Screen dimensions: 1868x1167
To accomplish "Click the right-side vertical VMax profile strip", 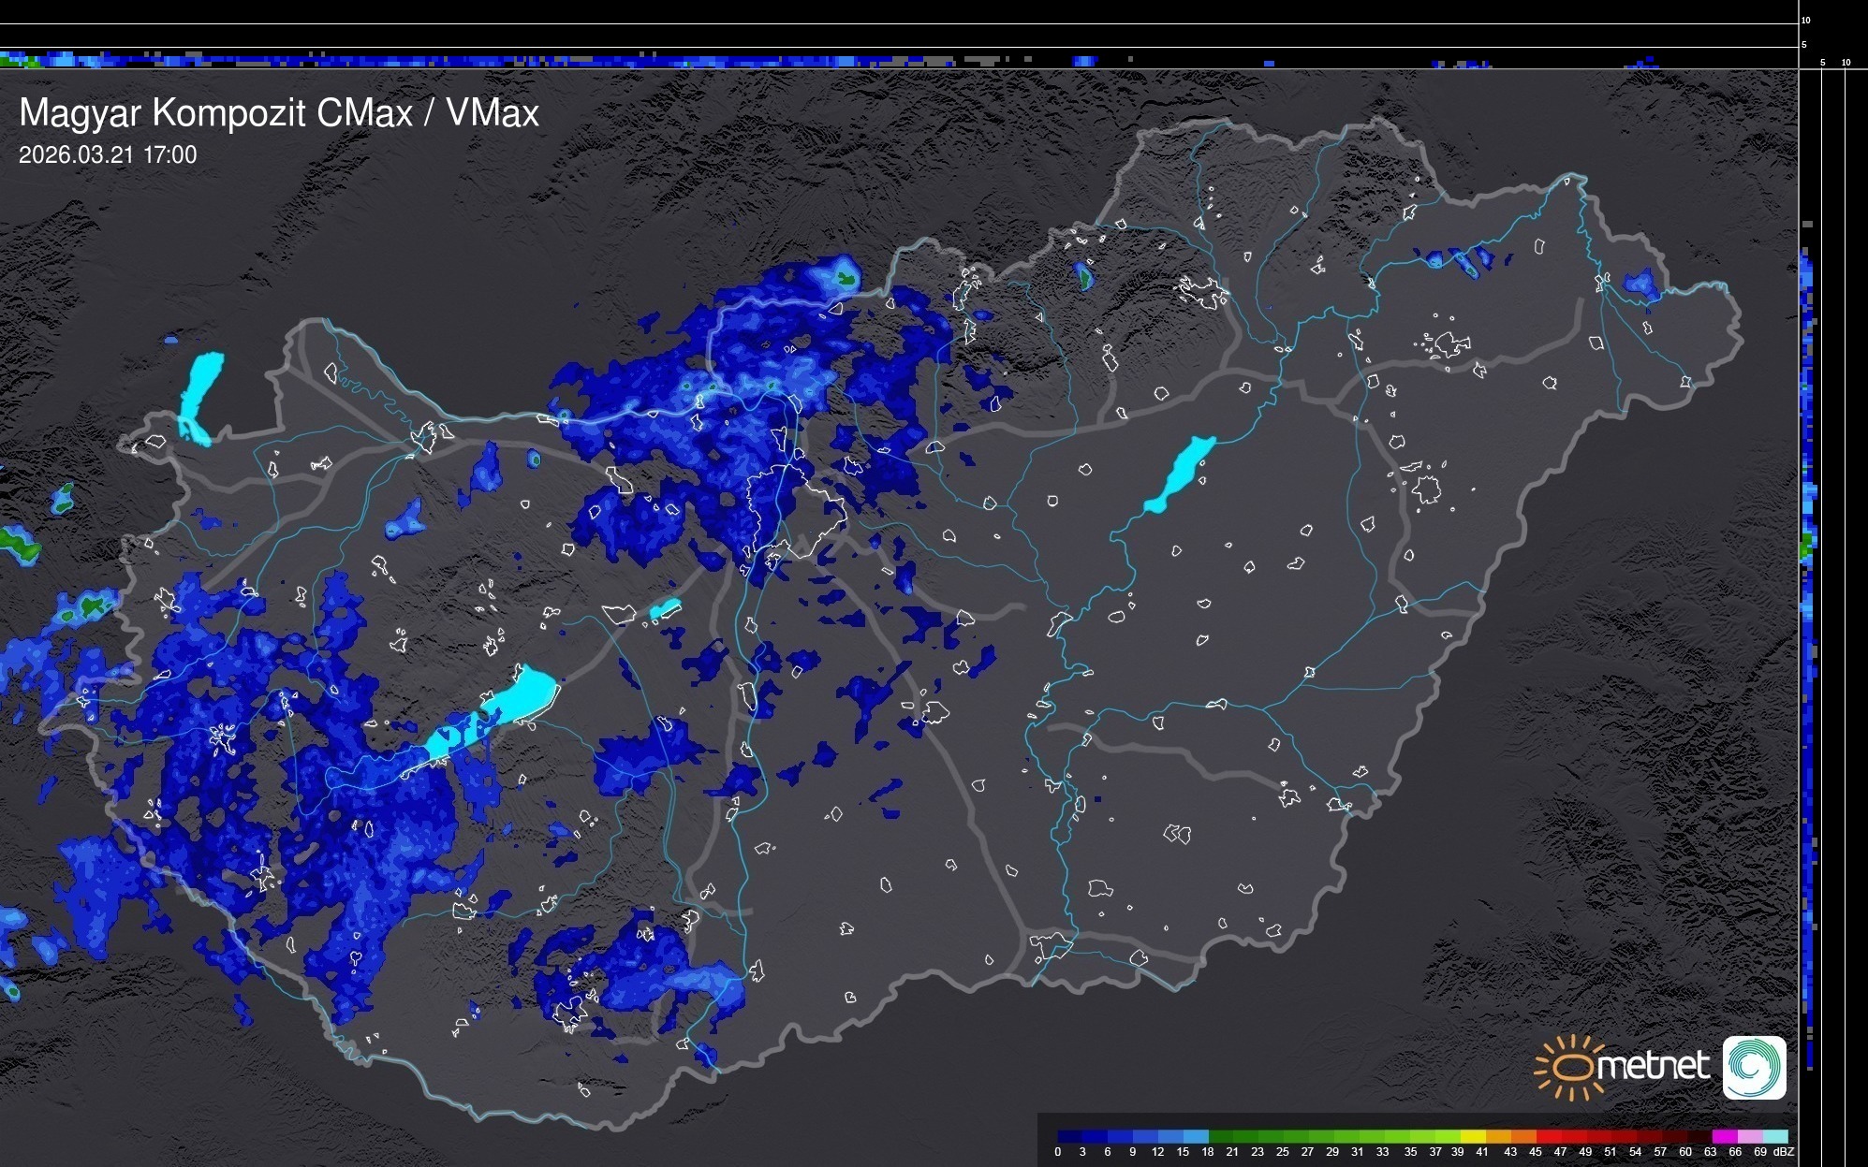I will click(1808, 608).
